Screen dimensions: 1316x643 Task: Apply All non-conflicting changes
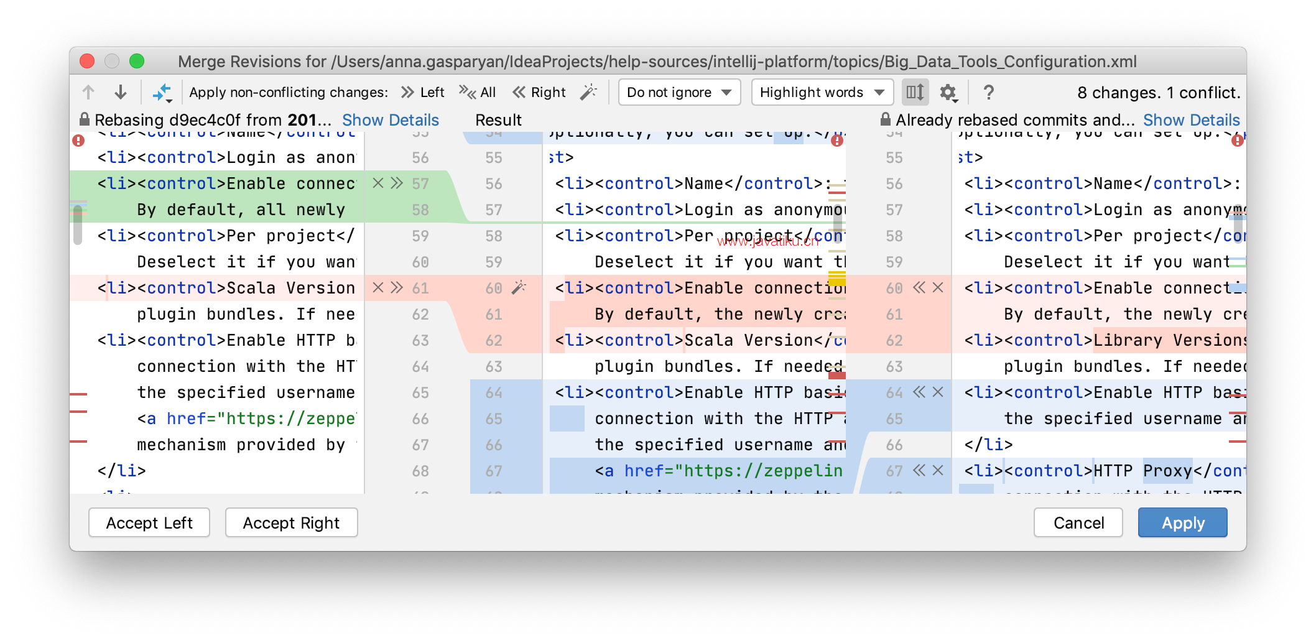[477, 93]
